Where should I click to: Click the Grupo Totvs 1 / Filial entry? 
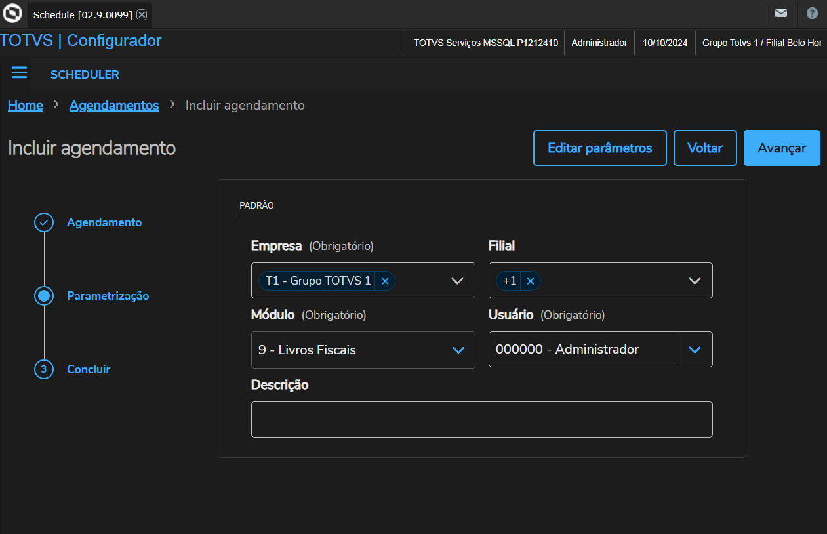pos(762,43)
